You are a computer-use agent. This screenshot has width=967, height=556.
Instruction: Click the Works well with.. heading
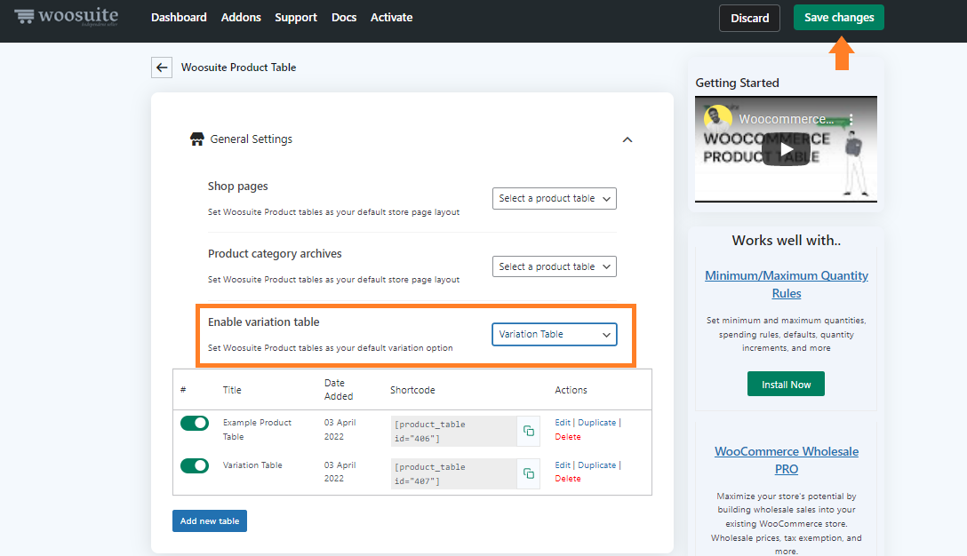click(787, 240)
